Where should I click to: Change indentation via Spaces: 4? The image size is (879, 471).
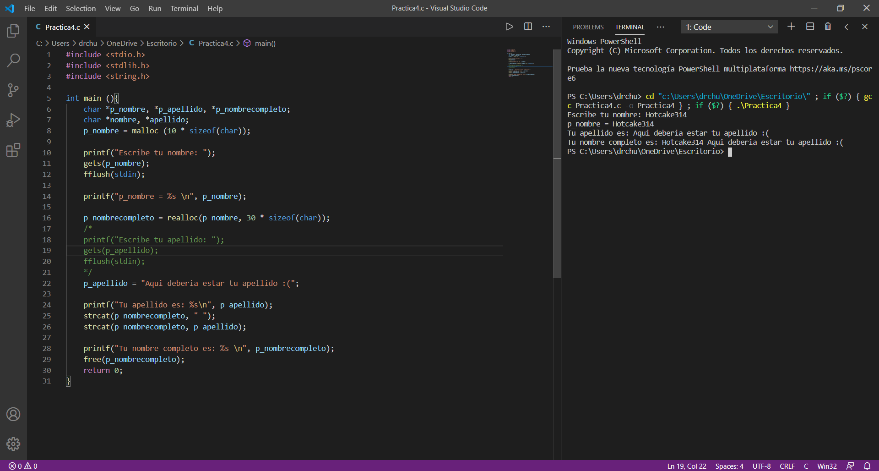click(729, 466)
